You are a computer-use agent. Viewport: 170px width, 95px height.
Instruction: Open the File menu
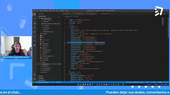coord(37,11)
